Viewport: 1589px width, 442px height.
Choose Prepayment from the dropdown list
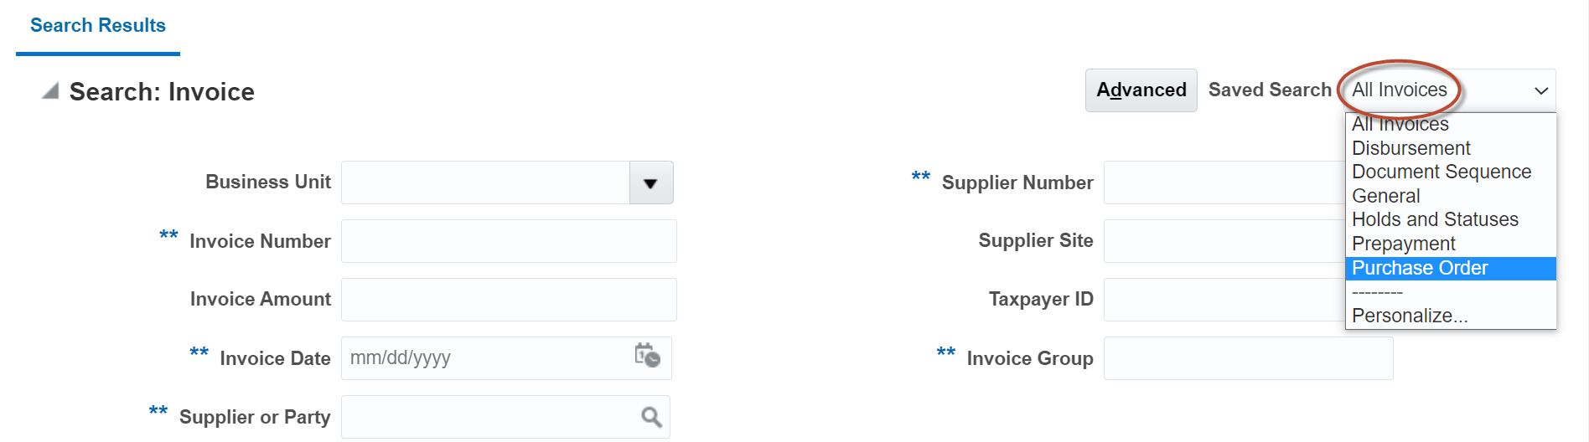(1404, 244)
